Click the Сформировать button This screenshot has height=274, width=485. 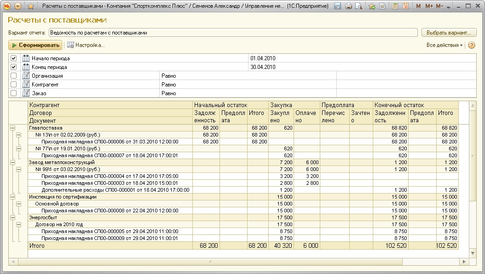pyautogui.click(x=35, y=45)
